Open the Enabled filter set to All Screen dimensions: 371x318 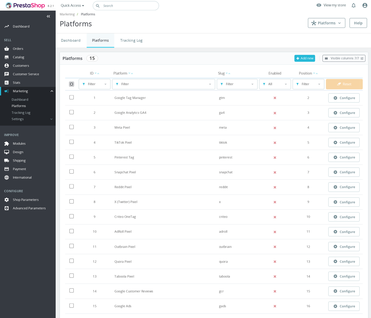275,84
